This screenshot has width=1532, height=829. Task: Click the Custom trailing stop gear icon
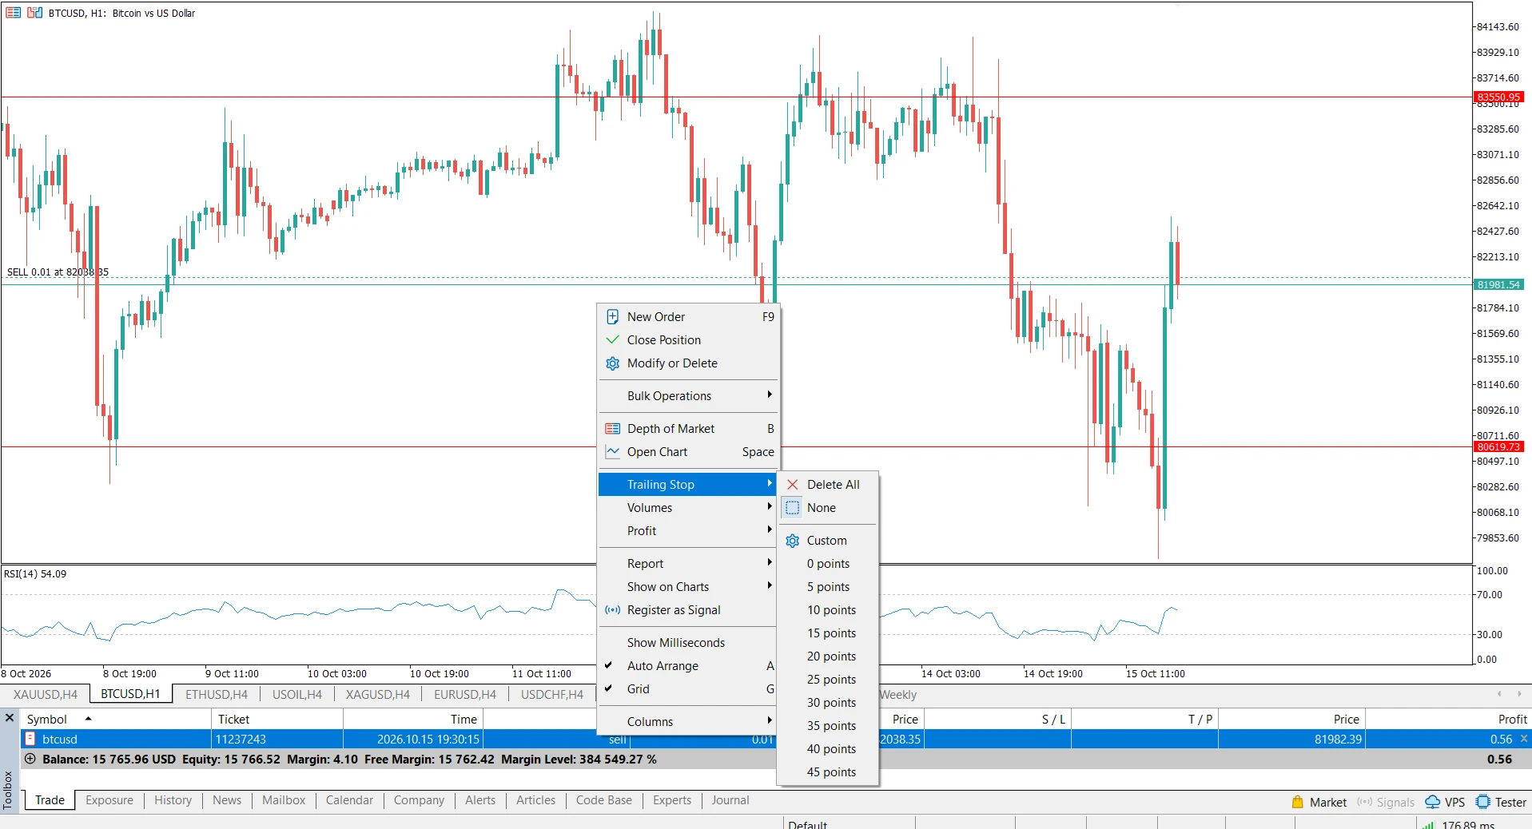tap(793, 540)
